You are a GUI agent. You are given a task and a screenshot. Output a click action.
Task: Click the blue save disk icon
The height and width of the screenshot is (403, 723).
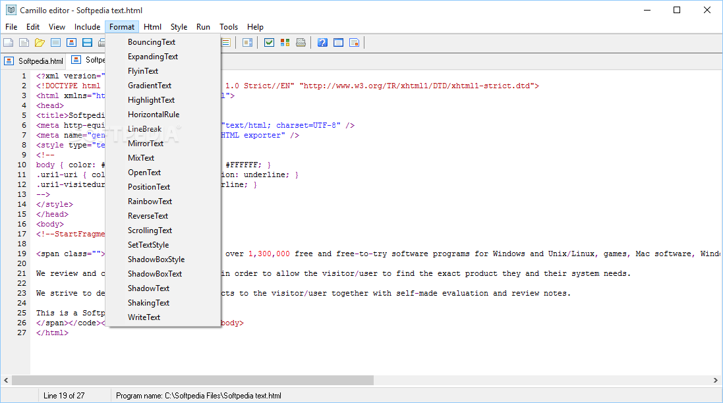point(87,43)
